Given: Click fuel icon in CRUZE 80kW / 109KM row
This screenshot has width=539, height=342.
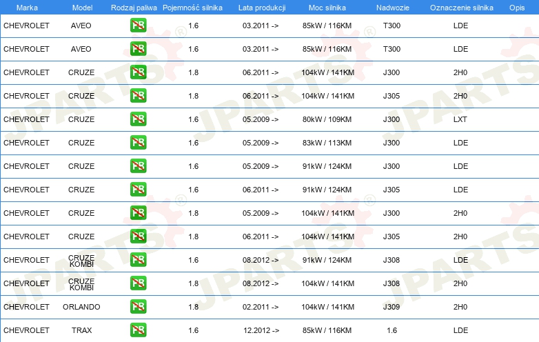Looking at the screenshot, I should [138, 119].
